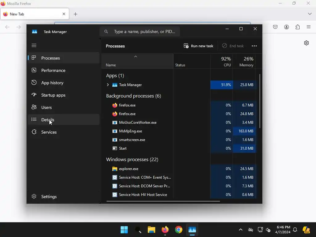
Task: Select the MsMpEng.exe process row
Action: tap(179, 131)
